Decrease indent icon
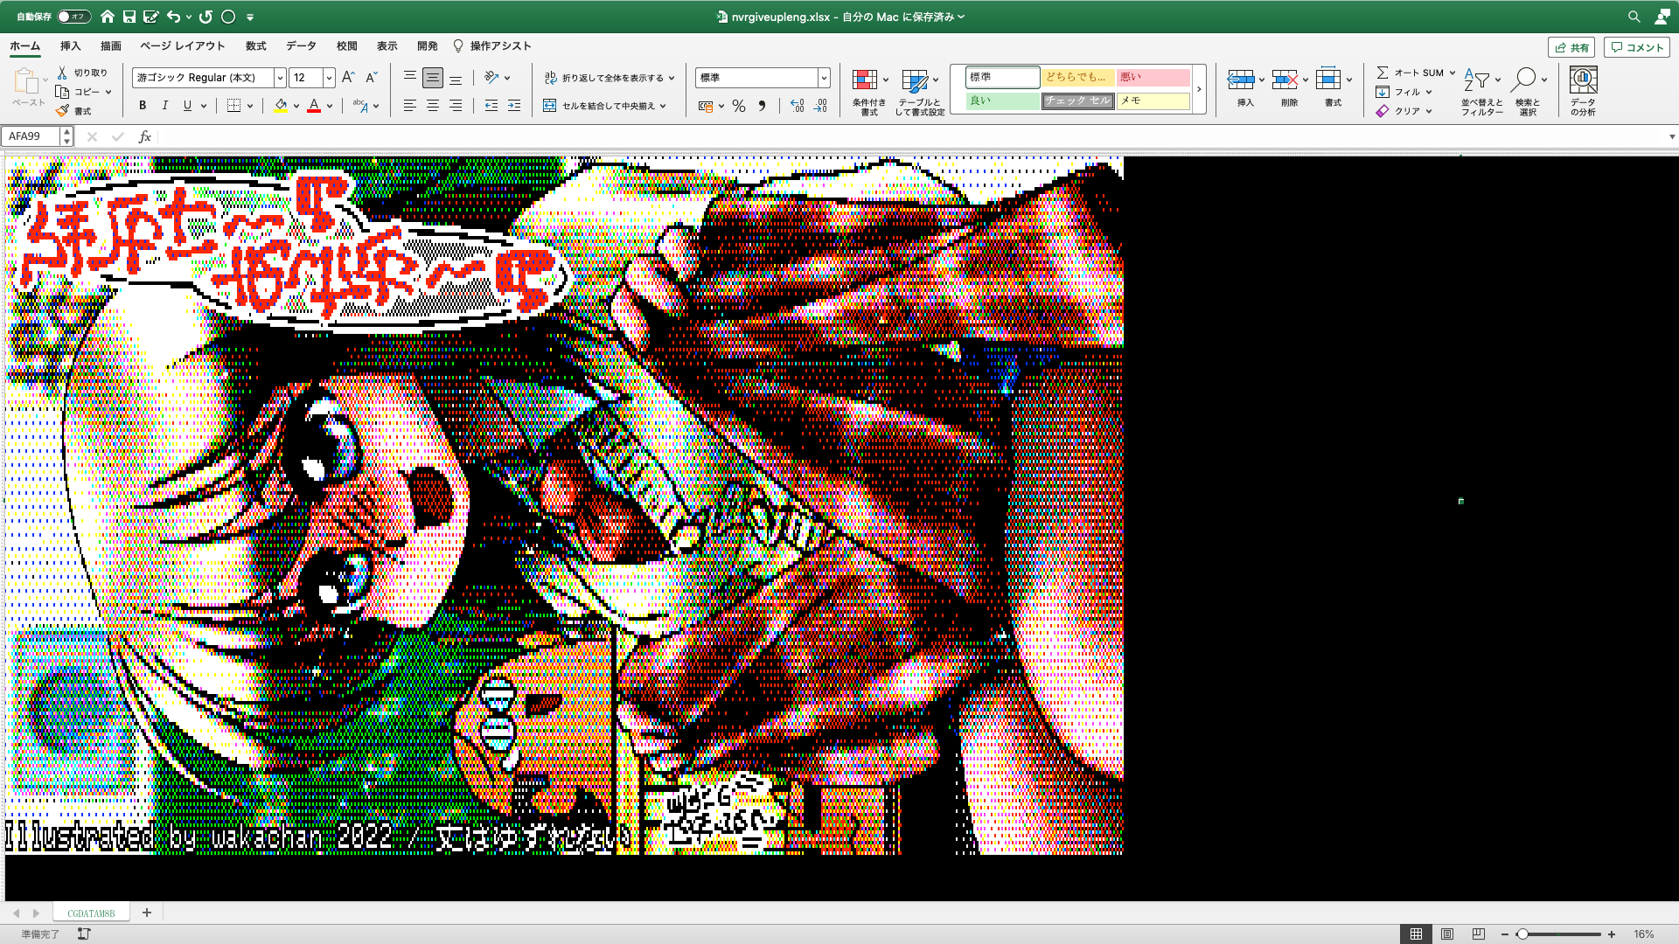Viewport: 1679px width, 944px height. [x=491, y=106]
